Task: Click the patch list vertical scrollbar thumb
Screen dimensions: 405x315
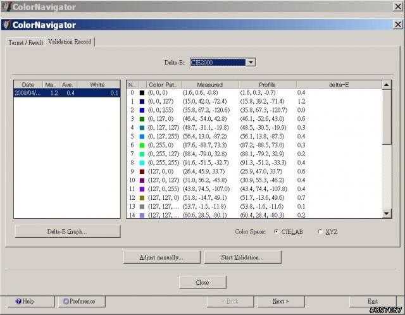Action: tap(387, 117)
